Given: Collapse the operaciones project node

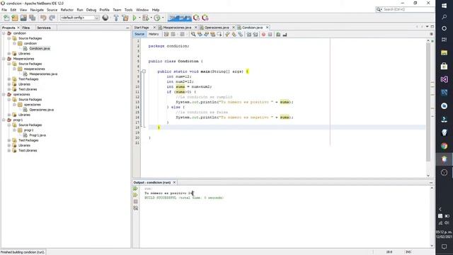Looking at the screenshot, I should (4, 94).
